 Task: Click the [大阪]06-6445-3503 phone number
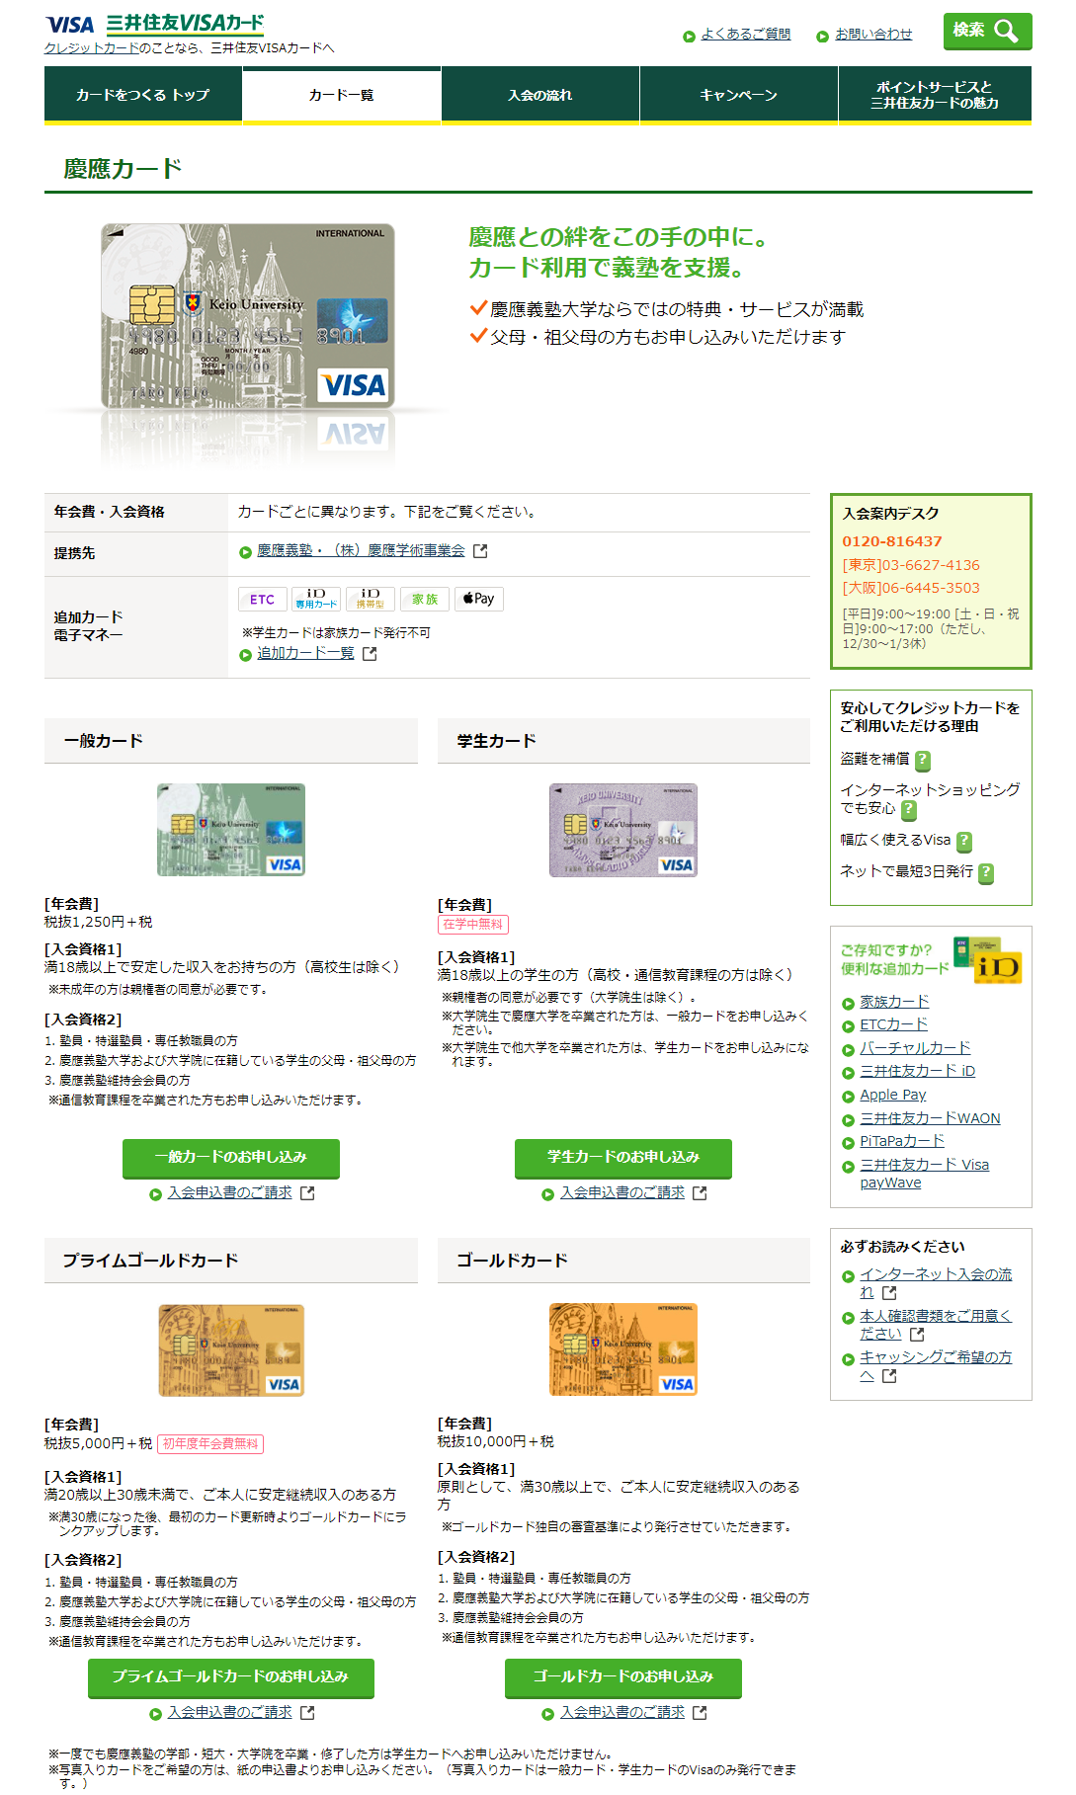coord(910,589)
